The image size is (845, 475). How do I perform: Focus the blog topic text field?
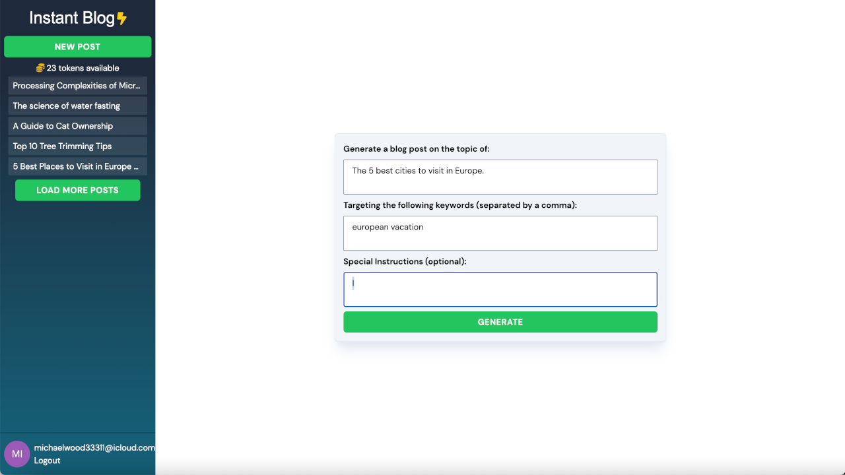(x=500, y=177)
